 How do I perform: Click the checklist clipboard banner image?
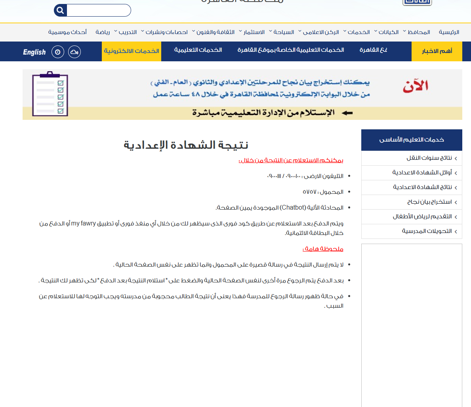tap(50, 94)
